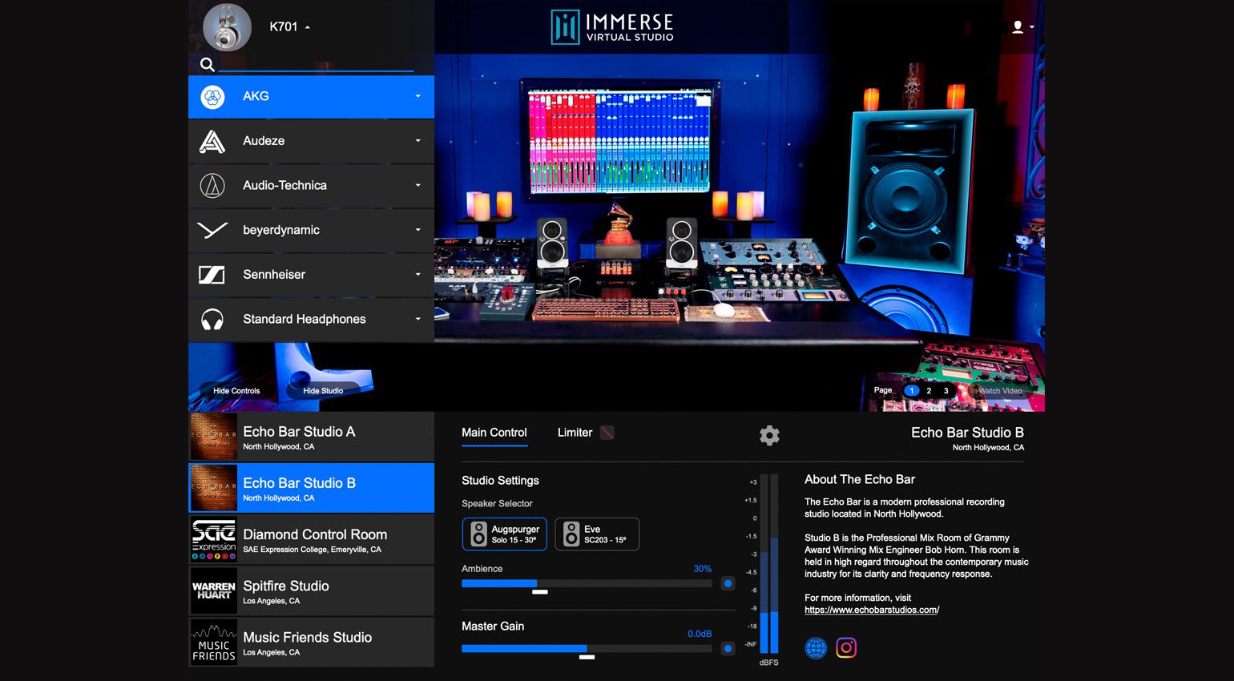
Task: Select Music Friends Studio
Action: (x=311, y=643)
